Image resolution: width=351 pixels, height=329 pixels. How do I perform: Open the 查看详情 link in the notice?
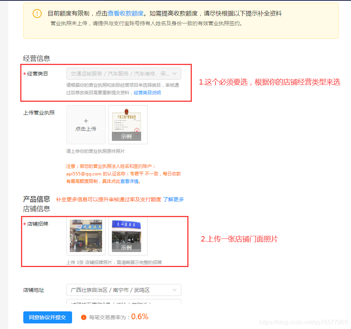click(130, 181)
